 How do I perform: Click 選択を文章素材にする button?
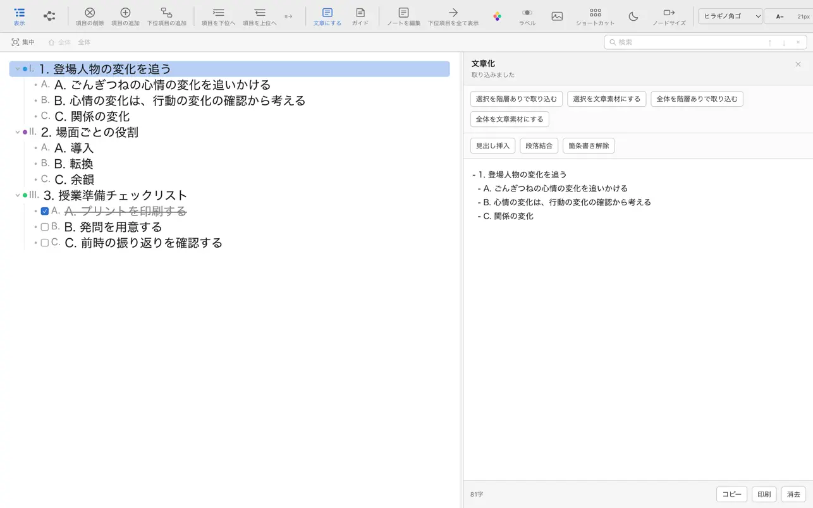pos(606,99)
